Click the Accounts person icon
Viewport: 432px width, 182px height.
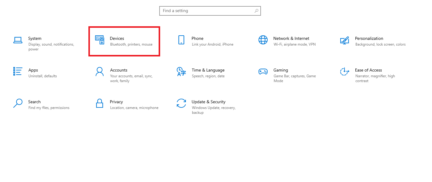click(100, 72)
